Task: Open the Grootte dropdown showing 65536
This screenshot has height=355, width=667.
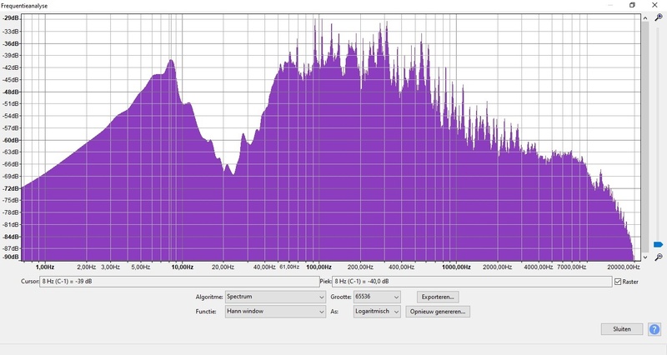Action: point(377,297)
